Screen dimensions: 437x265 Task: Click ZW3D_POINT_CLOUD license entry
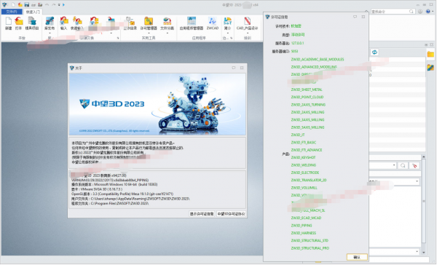point(307,97)
